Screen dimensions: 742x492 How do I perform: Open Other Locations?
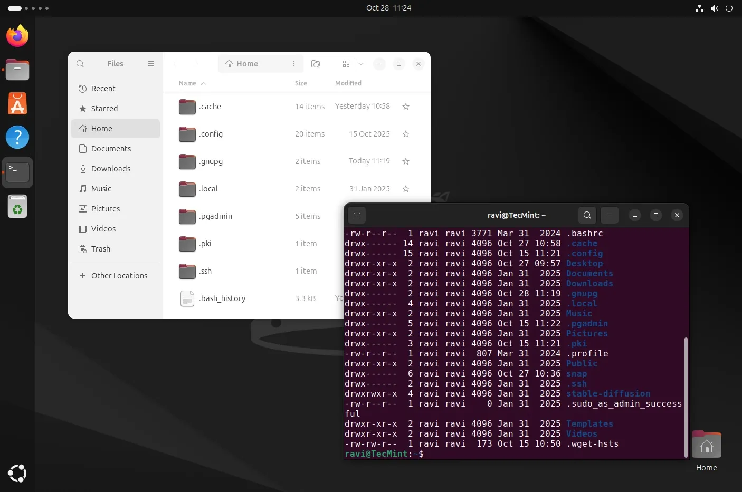pyautogui.click(x=119, y=276)
